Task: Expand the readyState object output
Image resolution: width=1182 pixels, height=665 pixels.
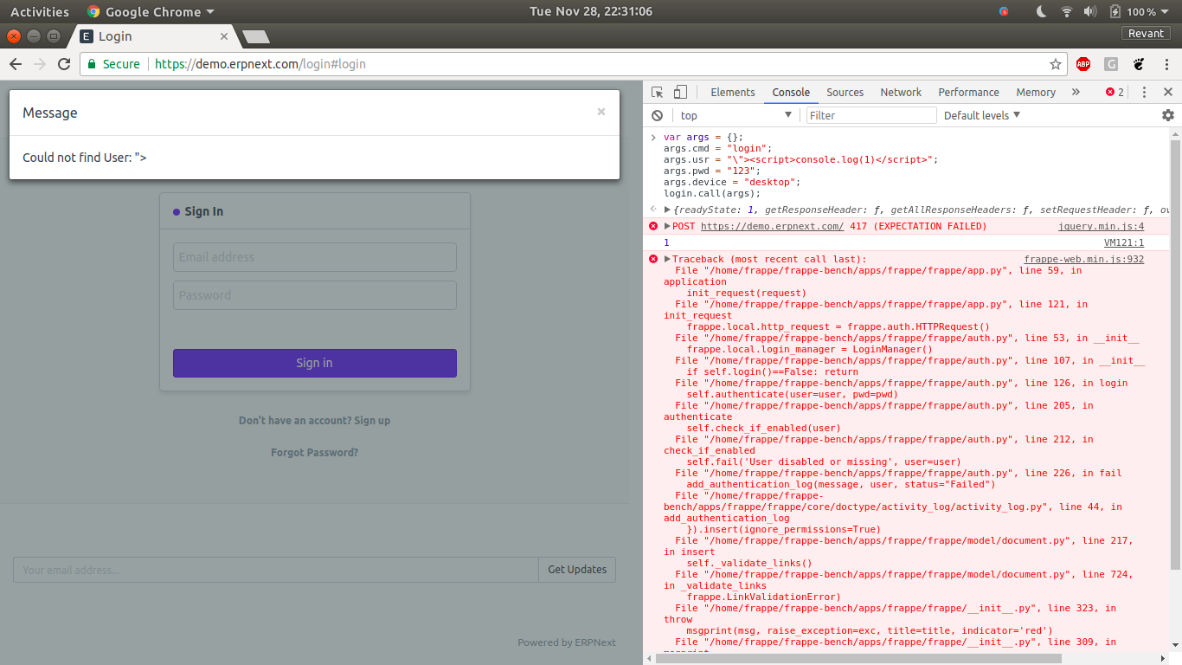Action: click(x=667, y=210)
